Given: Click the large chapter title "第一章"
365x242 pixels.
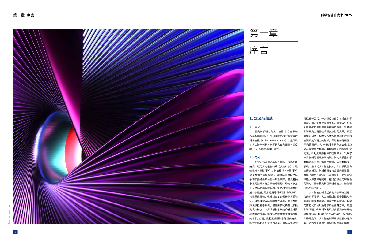Looking at the screenshot, I should coord(264,33).
